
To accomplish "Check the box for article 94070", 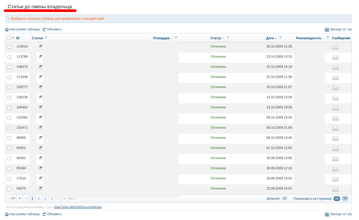I will [x=9, y=189].
